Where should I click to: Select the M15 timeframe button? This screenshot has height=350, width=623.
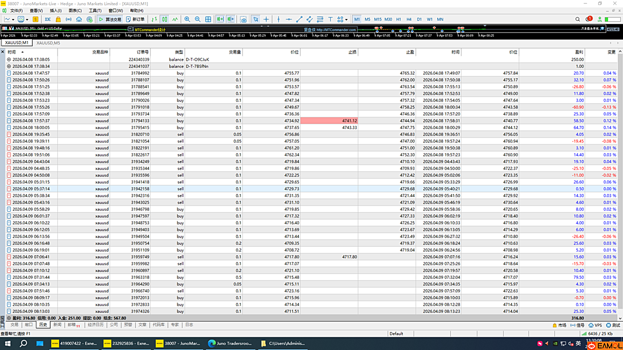(x=378, y=19)
